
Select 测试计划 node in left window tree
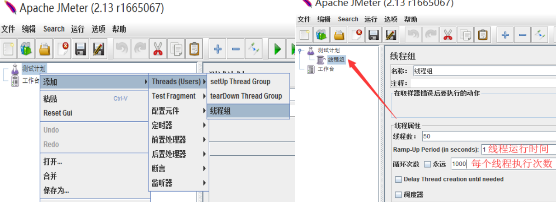34,68
